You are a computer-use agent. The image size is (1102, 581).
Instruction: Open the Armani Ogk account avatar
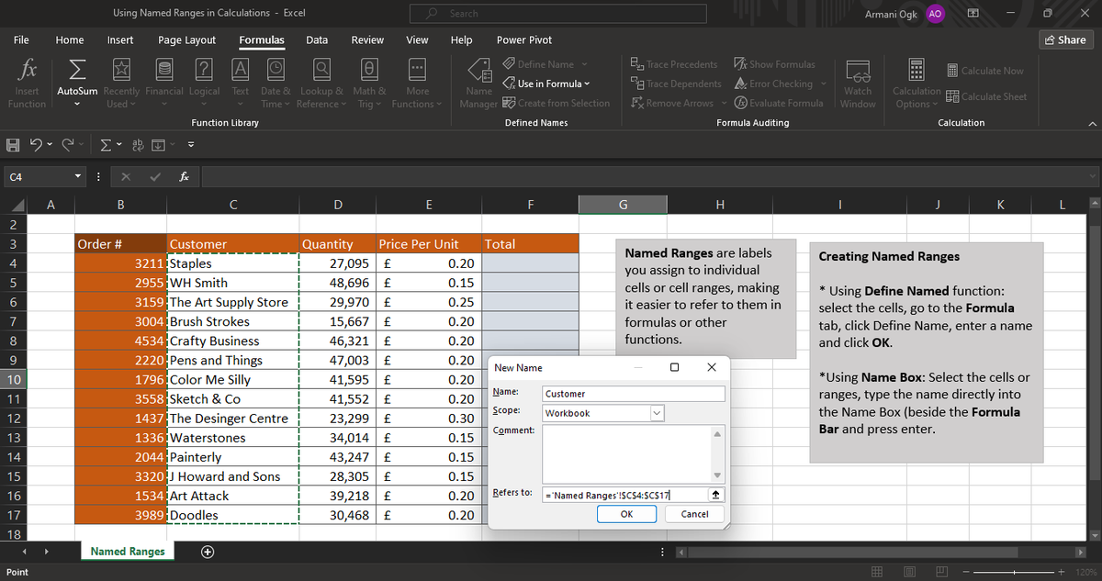(x=934, y=14)
